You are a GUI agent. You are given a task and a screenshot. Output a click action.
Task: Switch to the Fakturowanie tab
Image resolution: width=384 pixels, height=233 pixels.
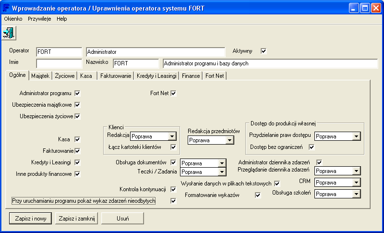tap(116, 76)
